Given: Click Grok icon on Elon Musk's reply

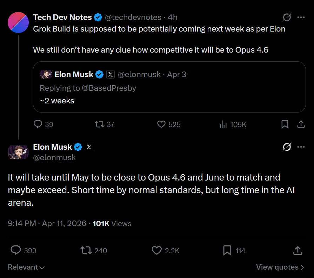Looking at the screenshot, I should [x=287, y=147].
